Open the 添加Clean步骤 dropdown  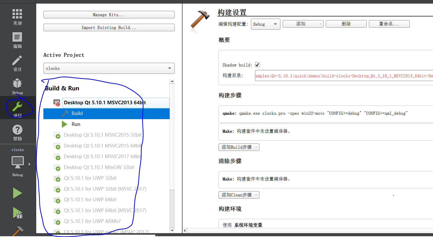(239, 195)
